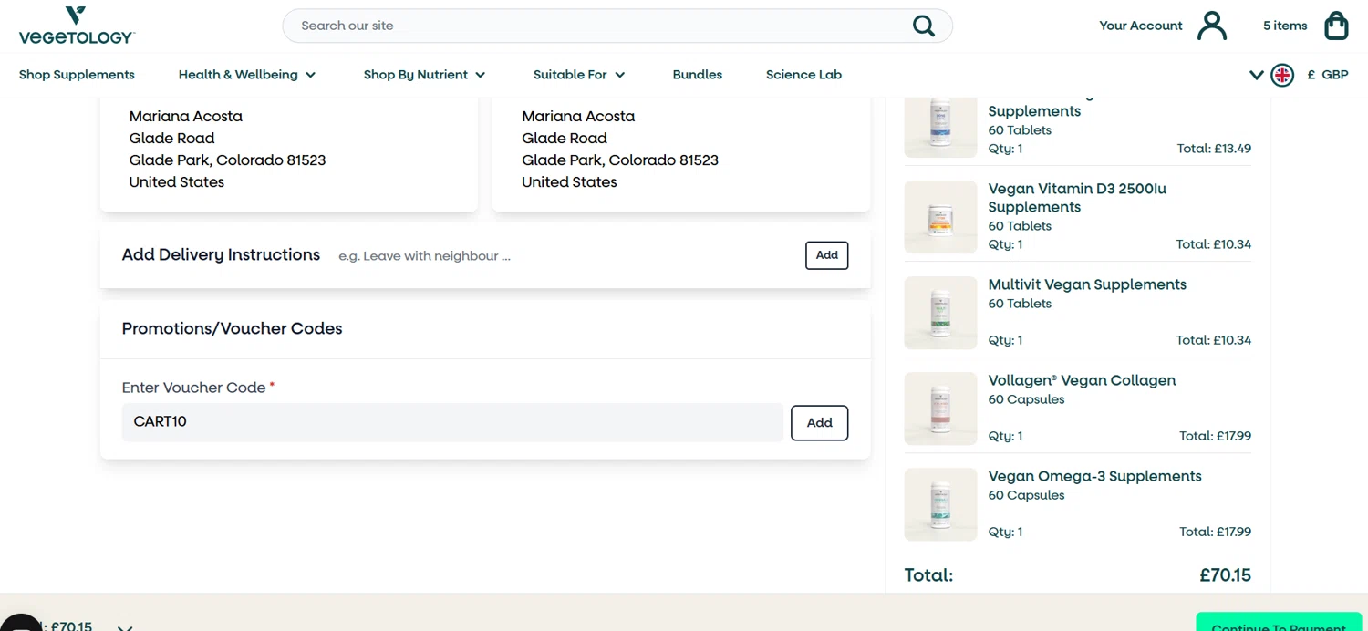
Task: Open the account person icon
Action: (1212, 26)
